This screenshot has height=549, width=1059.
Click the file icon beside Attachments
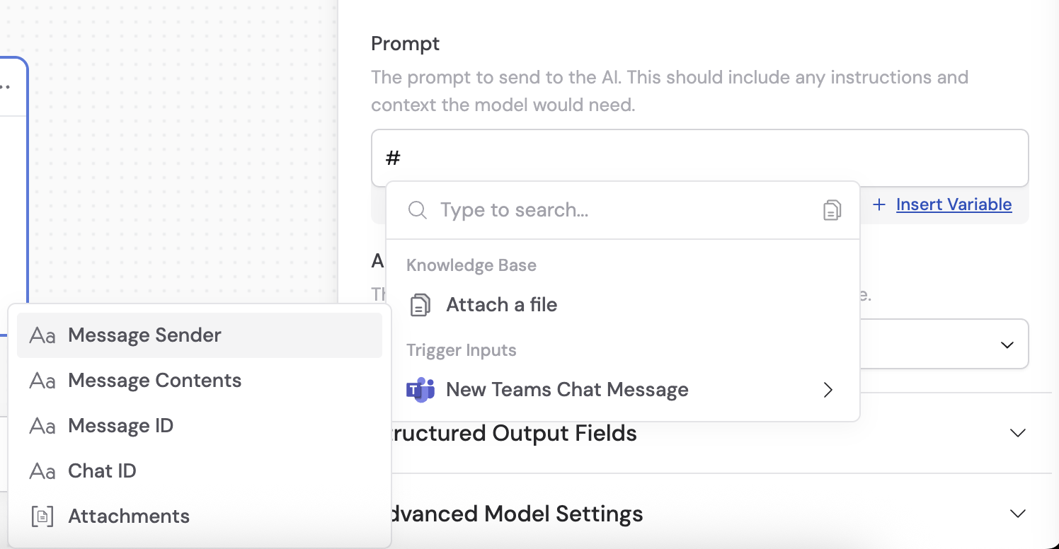click(x=42, y=516)
